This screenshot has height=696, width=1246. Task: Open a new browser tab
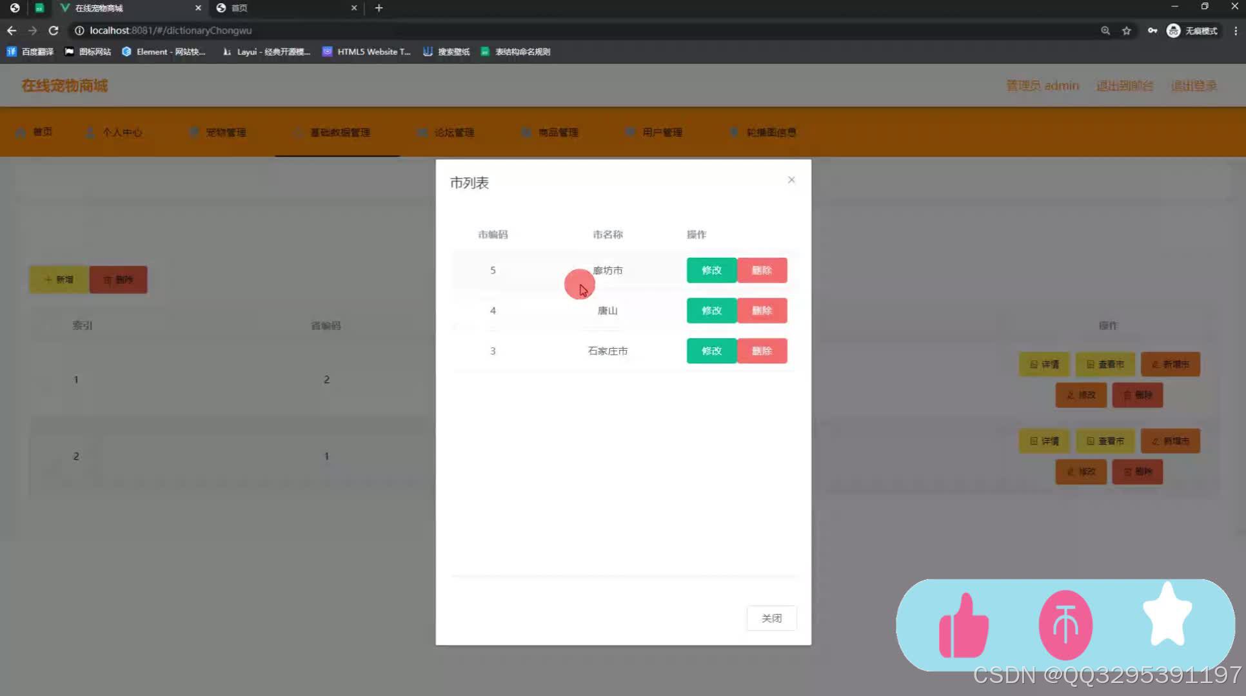click(379, 8)
